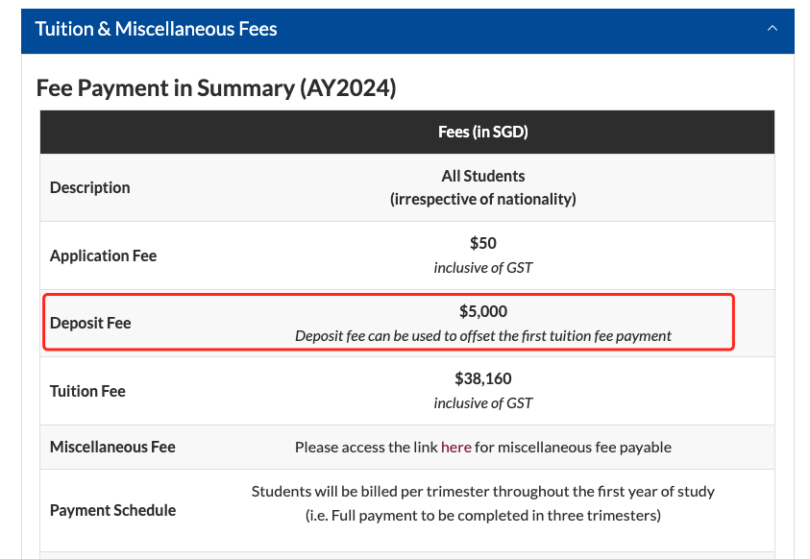Click the full payment in three trimesters line
The image size is (810, 559).
483,516
